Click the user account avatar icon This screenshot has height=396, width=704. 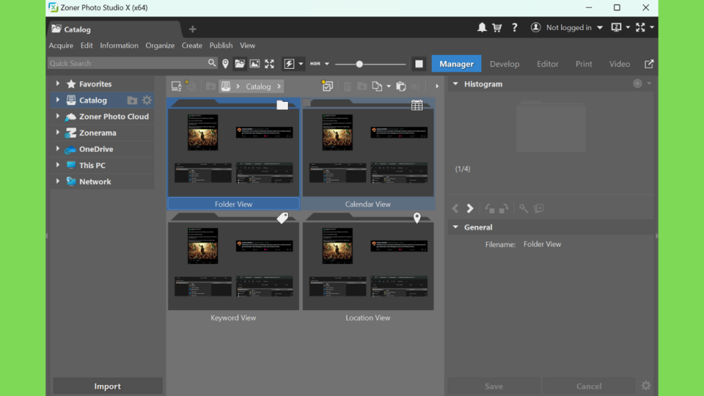pyautogui.click(x=535, y=27)
